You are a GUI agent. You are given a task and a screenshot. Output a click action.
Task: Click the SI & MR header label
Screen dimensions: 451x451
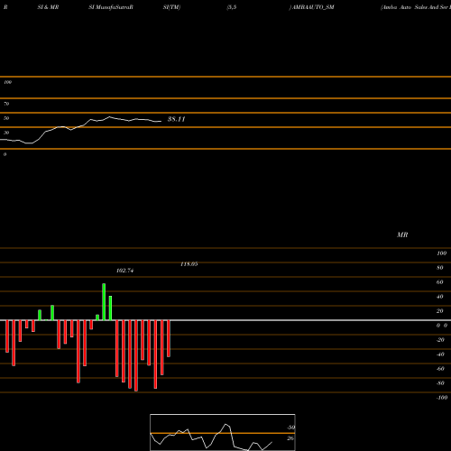coord(48,7)
